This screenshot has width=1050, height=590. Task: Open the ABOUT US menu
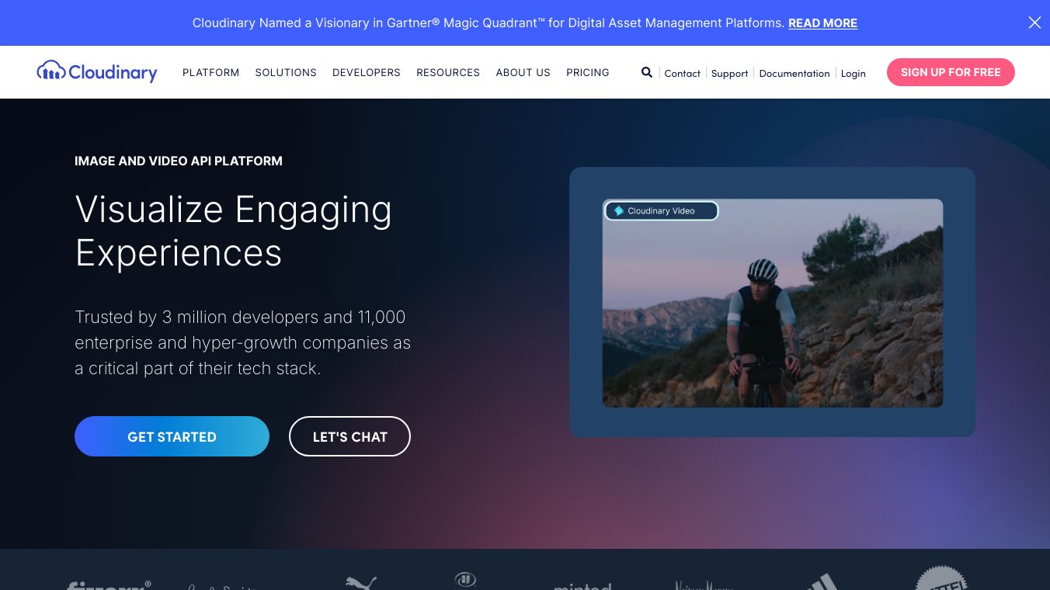pos(523,72)
